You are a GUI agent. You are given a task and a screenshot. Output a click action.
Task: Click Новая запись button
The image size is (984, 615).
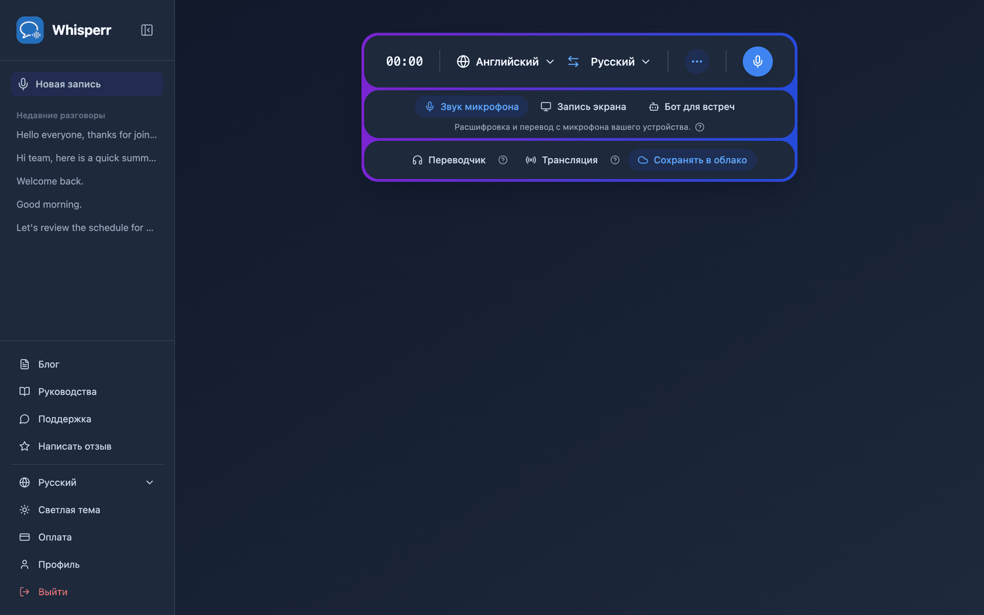click(x=87, y=84)
